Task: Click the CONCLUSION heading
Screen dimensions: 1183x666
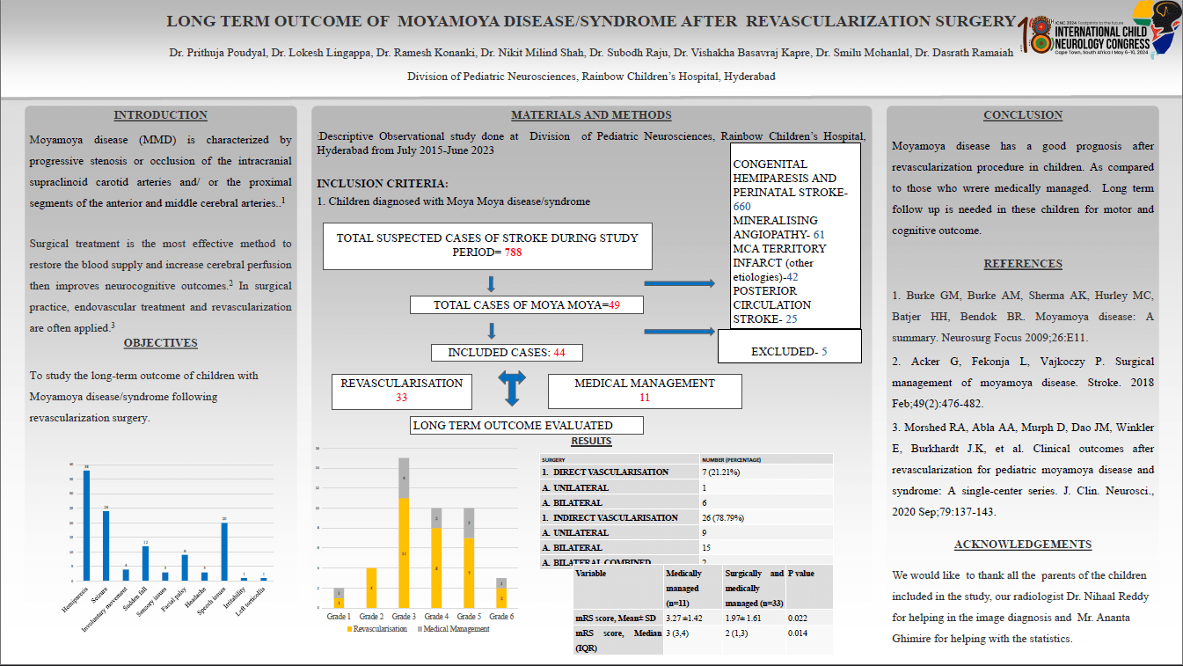Action: point(1023,115)
